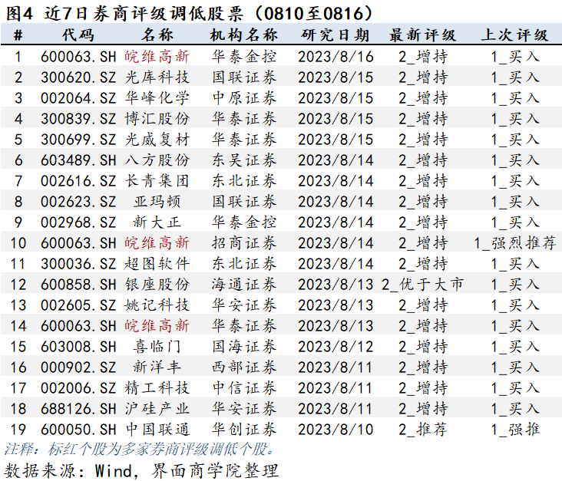Click institution 招商证券
This screenshot has width=562, height=481.
pos(244,243)
